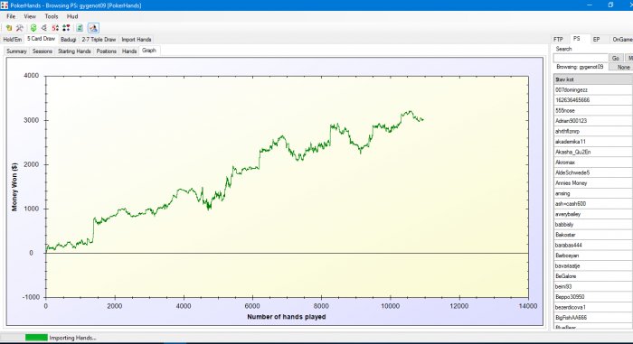Click the four card suits icon

pyautogui.click(x=66, y=28)
